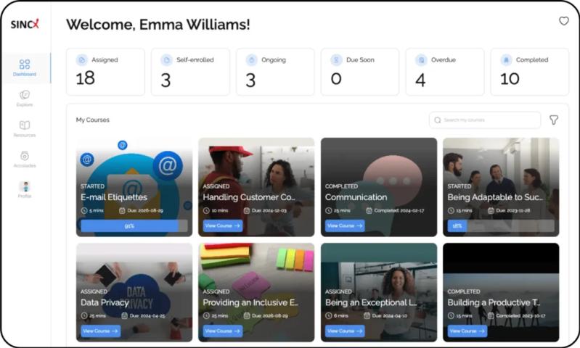Click View Course on Data Privacy
The width and height of the screenshot is (580, 348).
(100, 331)
